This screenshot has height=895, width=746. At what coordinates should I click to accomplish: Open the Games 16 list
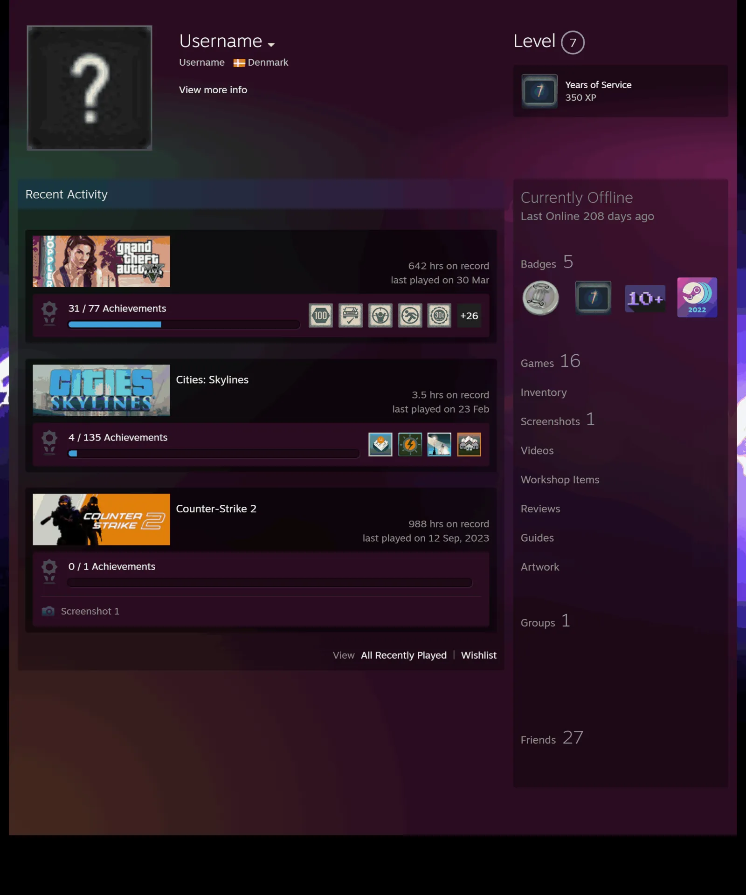pyautogui.click(x=551, y=362)
